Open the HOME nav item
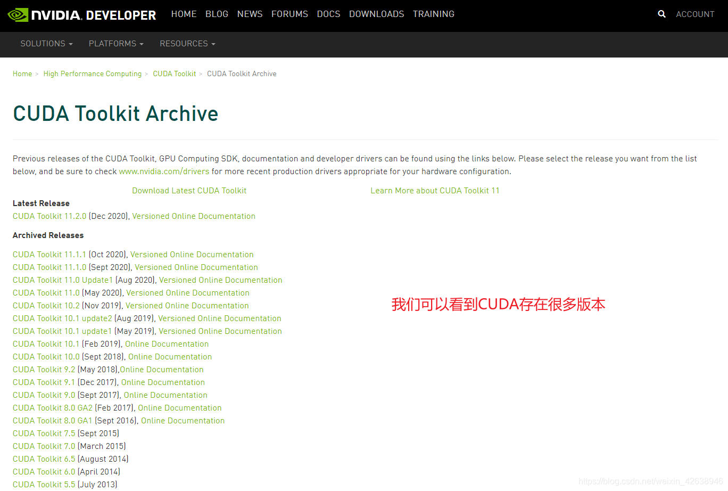 pyautogui.click(x=184, y=14)
